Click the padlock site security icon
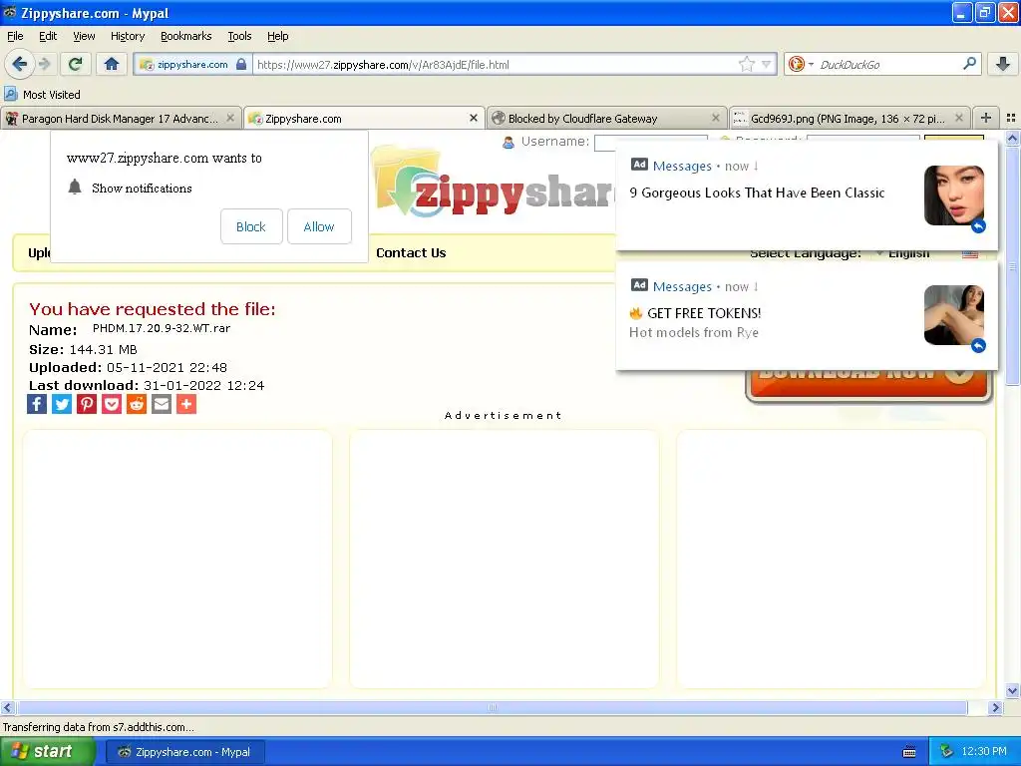 [241, 64]
